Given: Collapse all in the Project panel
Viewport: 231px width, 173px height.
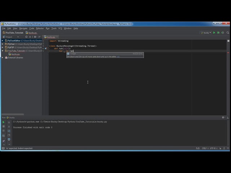Looking at the screenshot, I should click(x=30, y=37).
